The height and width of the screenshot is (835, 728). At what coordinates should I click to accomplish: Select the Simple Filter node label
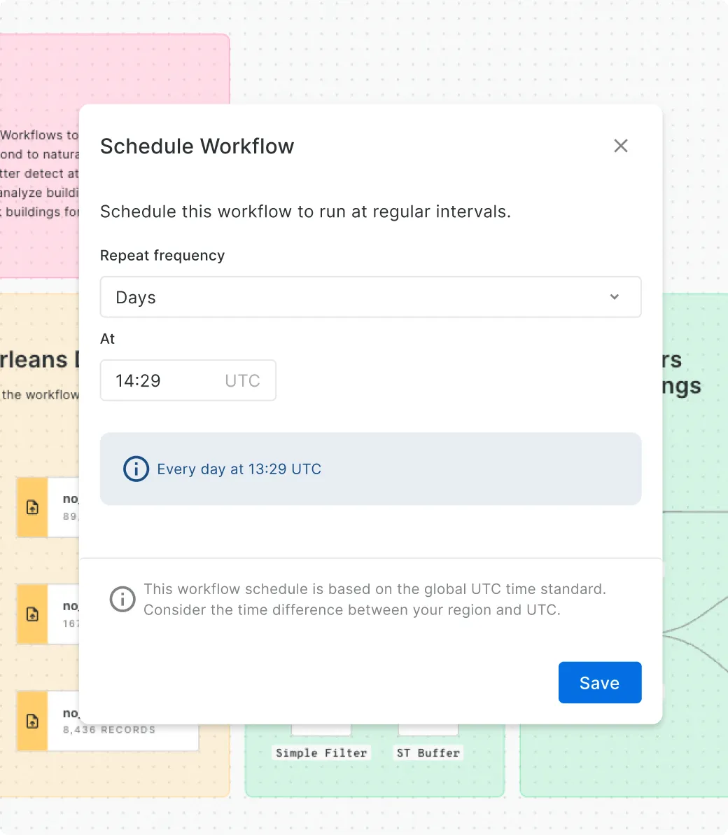pyautogui.click(x=321, y=753)
